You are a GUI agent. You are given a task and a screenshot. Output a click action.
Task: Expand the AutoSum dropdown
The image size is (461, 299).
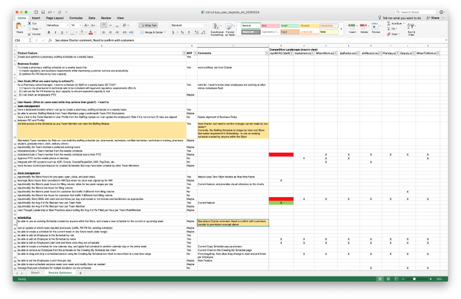404,24
